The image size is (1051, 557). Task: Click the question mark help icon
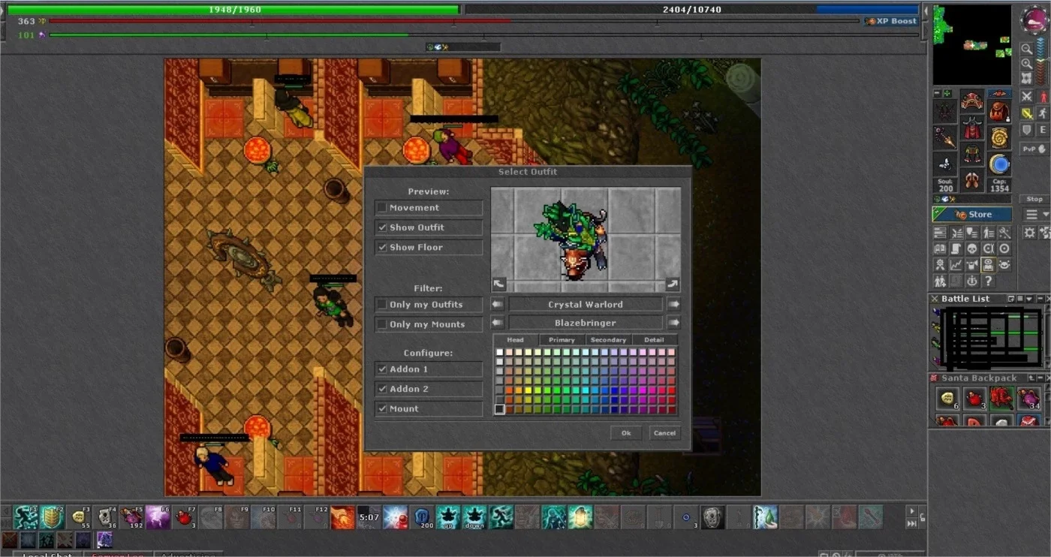(x=988, y=281)
